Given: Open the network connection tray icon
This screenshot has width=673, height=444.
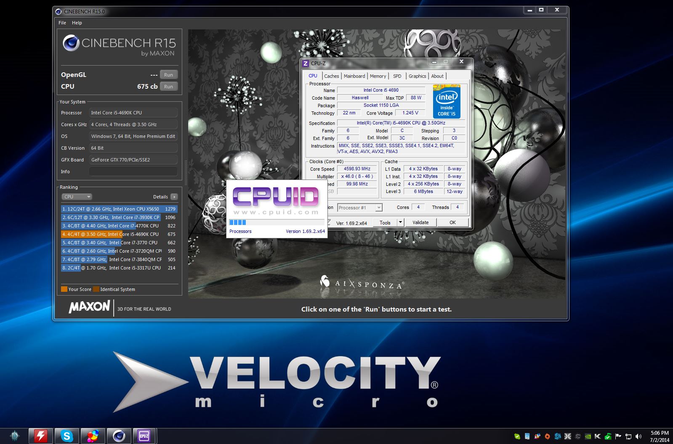Looking at the screenshot, I should [x=628, y=436].
